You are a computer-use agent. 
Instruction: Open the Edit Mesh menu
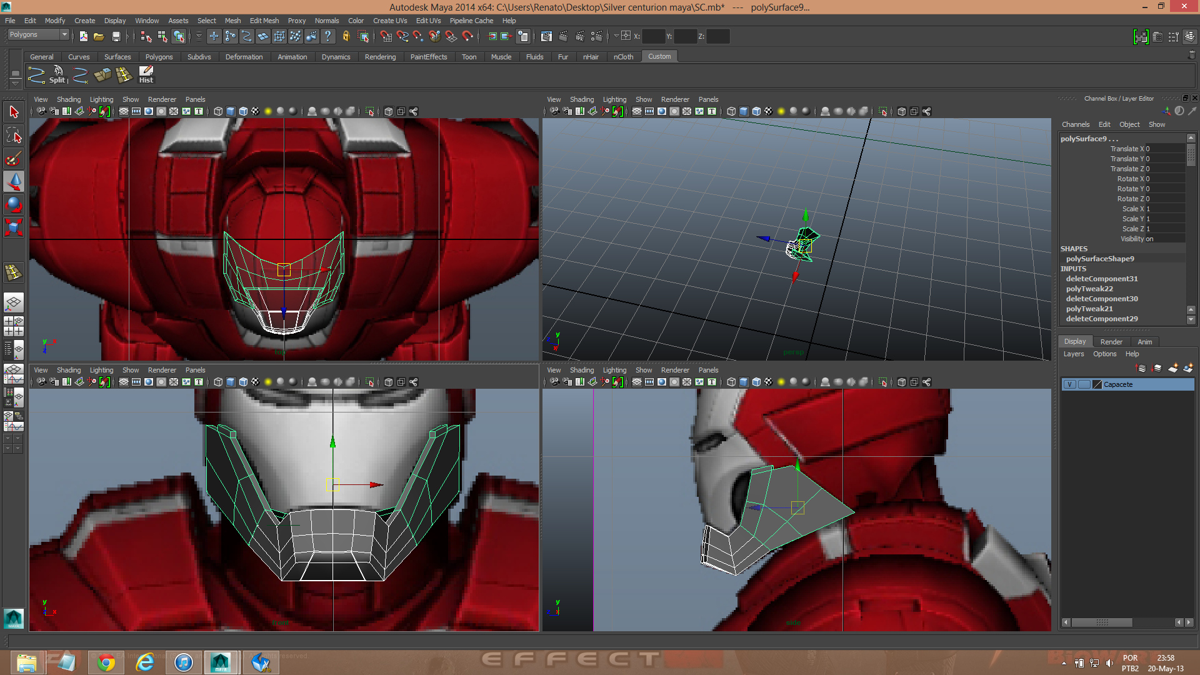[x=264, y=21]
